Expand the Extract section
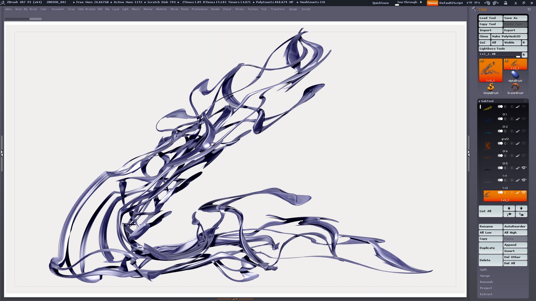The height and width of the screenshot is (301, 536). point(486,294)
